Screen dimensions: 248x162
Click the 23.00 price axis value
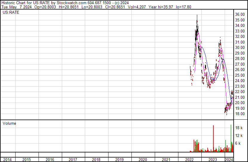click(240, 86)
